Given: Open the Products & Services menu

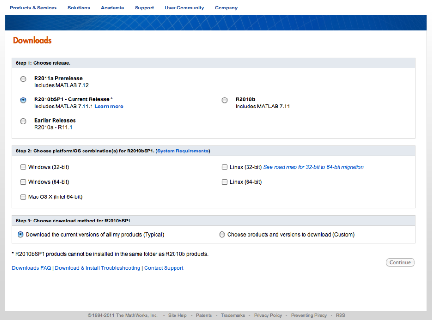Looking at the screenshot, I should (x=33, y=8).
